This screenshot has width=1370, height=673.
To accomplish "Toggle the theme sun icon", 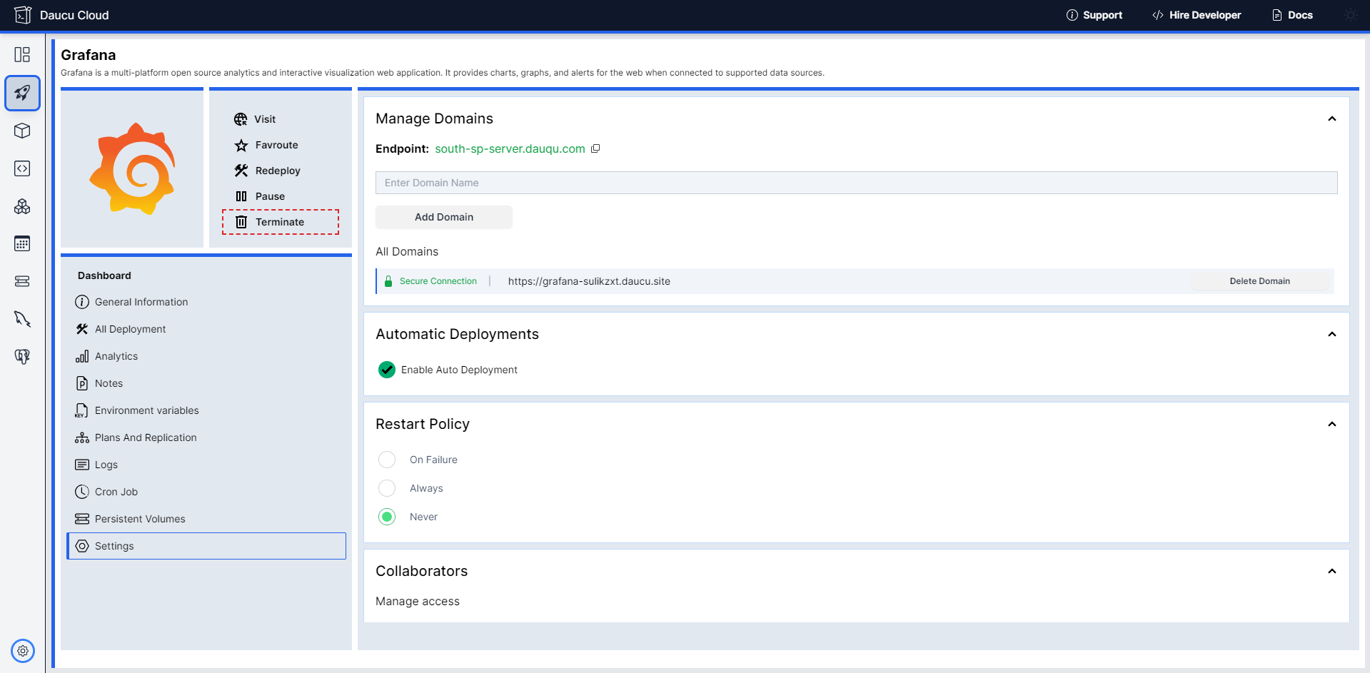I will (1351, 15).
